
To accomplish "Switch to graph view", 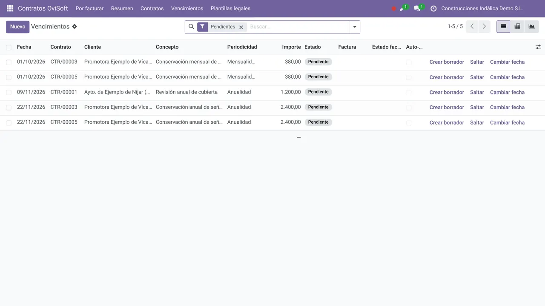I will [531, 26].
